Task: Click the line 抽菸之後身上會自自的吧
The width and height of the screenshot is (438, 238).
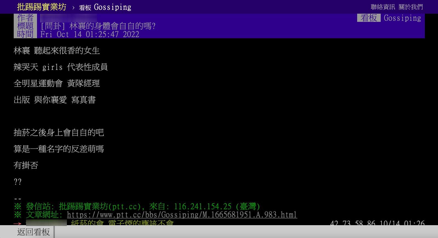Action: coord(59,133)
